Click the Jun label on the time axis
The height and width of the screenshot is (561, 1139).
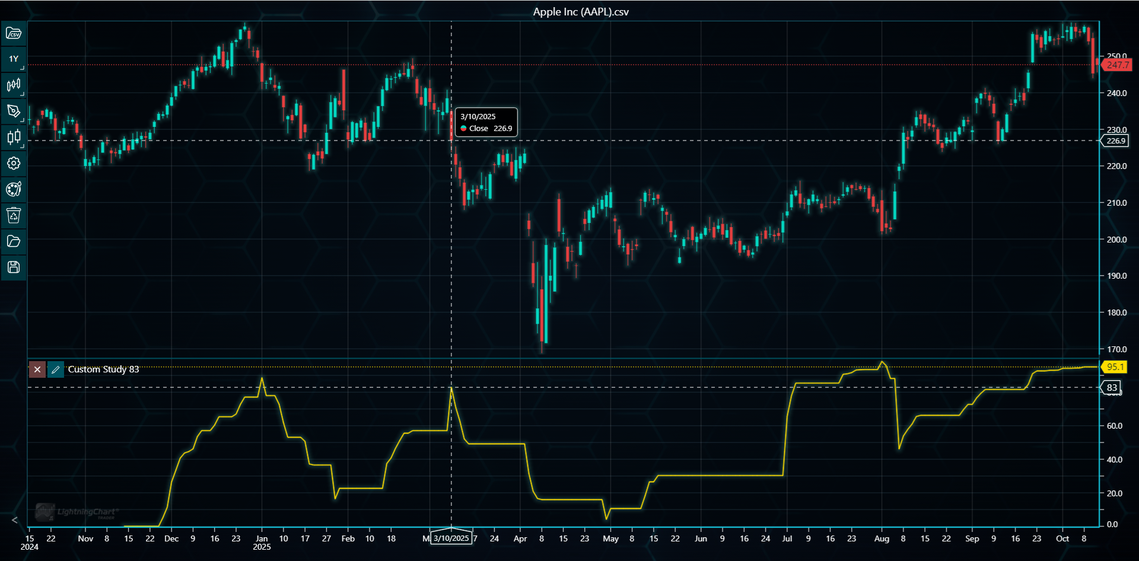tap(701, 538)
